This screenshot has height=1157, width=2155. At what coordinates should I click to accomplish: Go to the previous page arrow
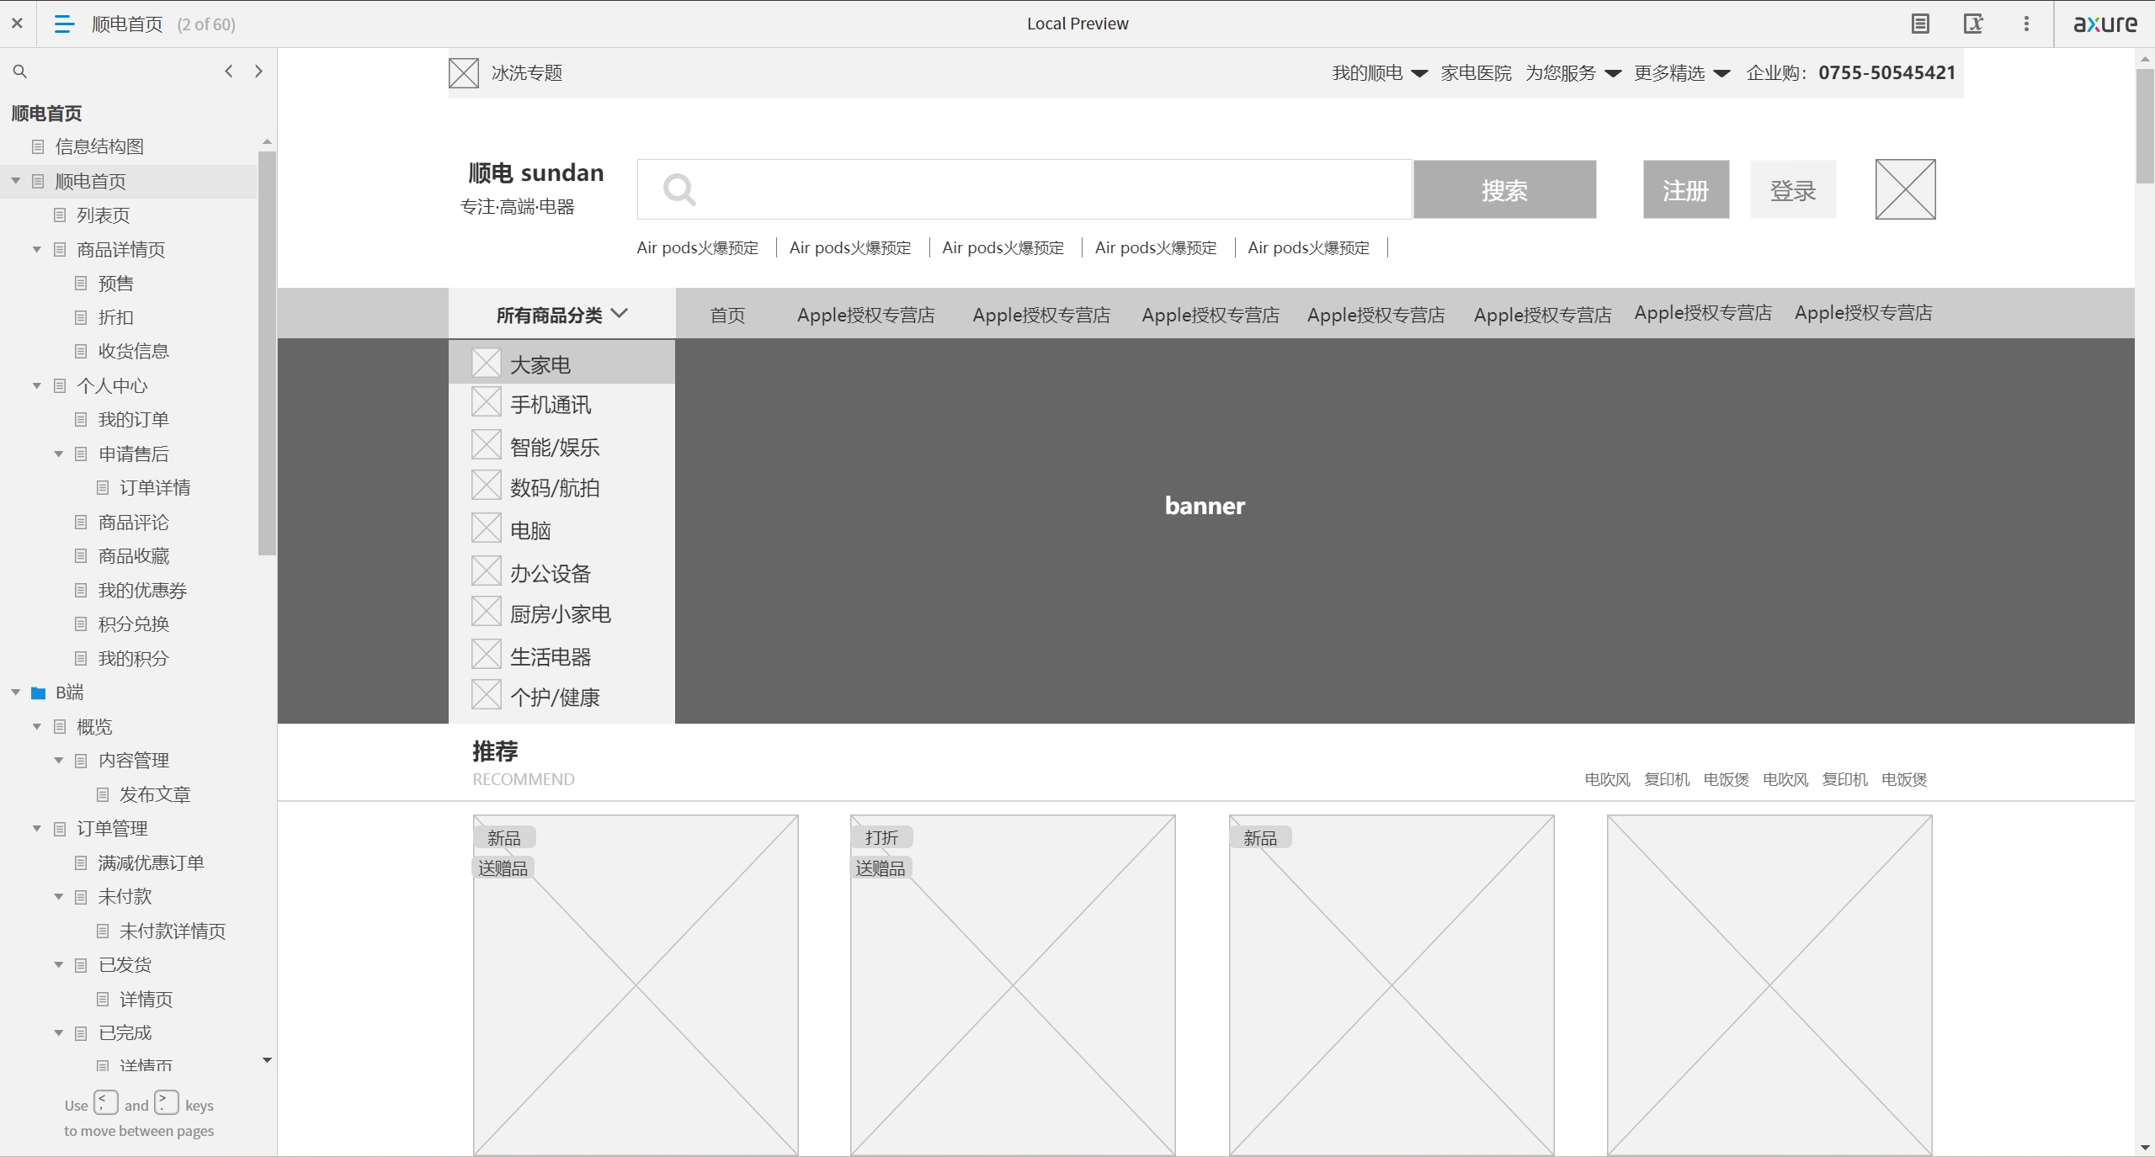click(229, 72)
